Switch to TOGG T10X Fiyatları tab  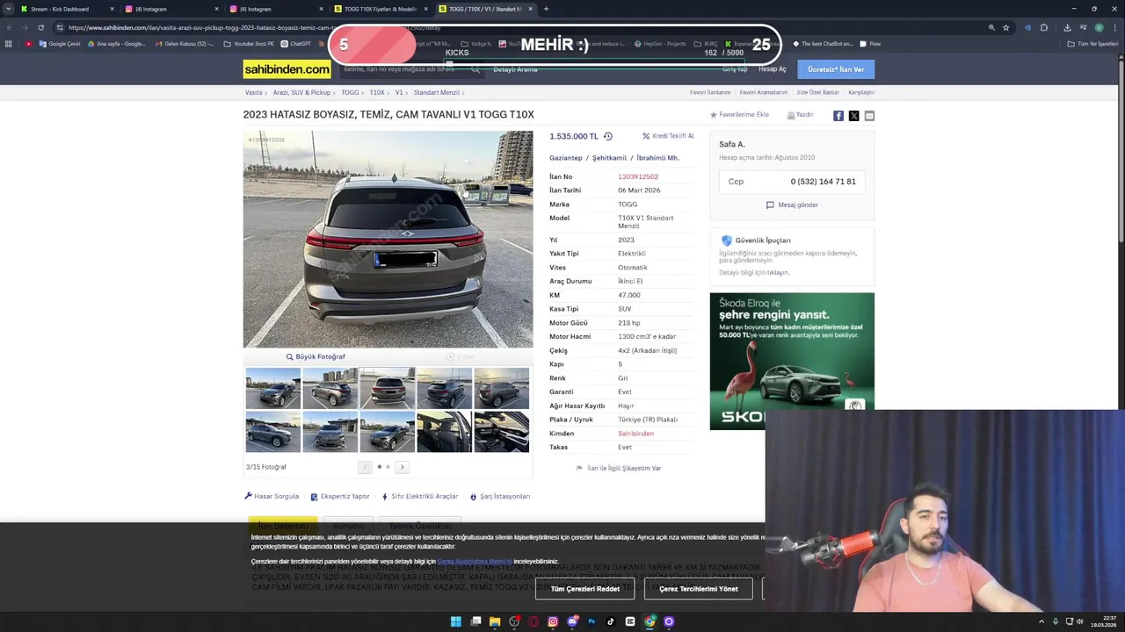[x=381, y=9]
